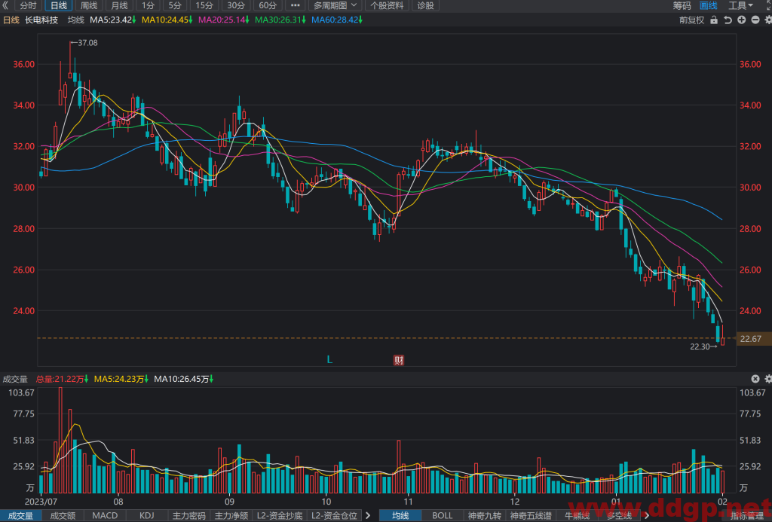Open main chart settings gear
This screenshot has height=522, width=772.
click(x=767, y=20)
